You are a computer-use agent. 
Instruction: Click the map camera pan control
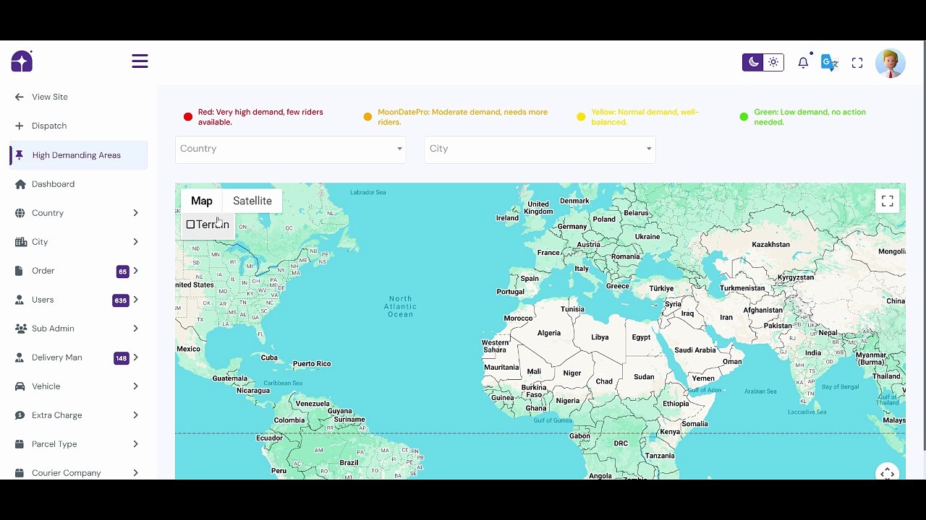coord(888,473)
